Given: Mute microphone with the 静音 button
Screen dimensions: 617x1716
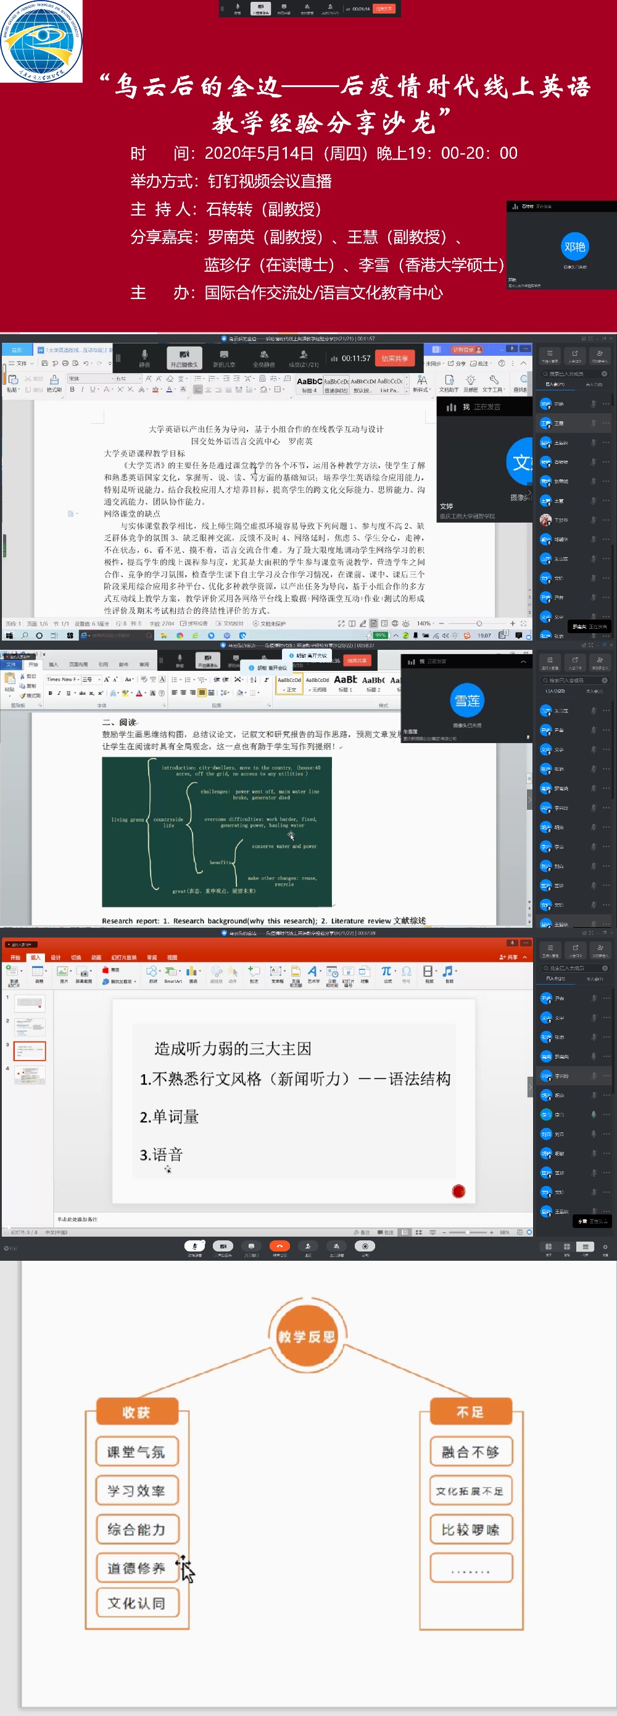Looking at the screenshot, I should [x=144, y=358].
